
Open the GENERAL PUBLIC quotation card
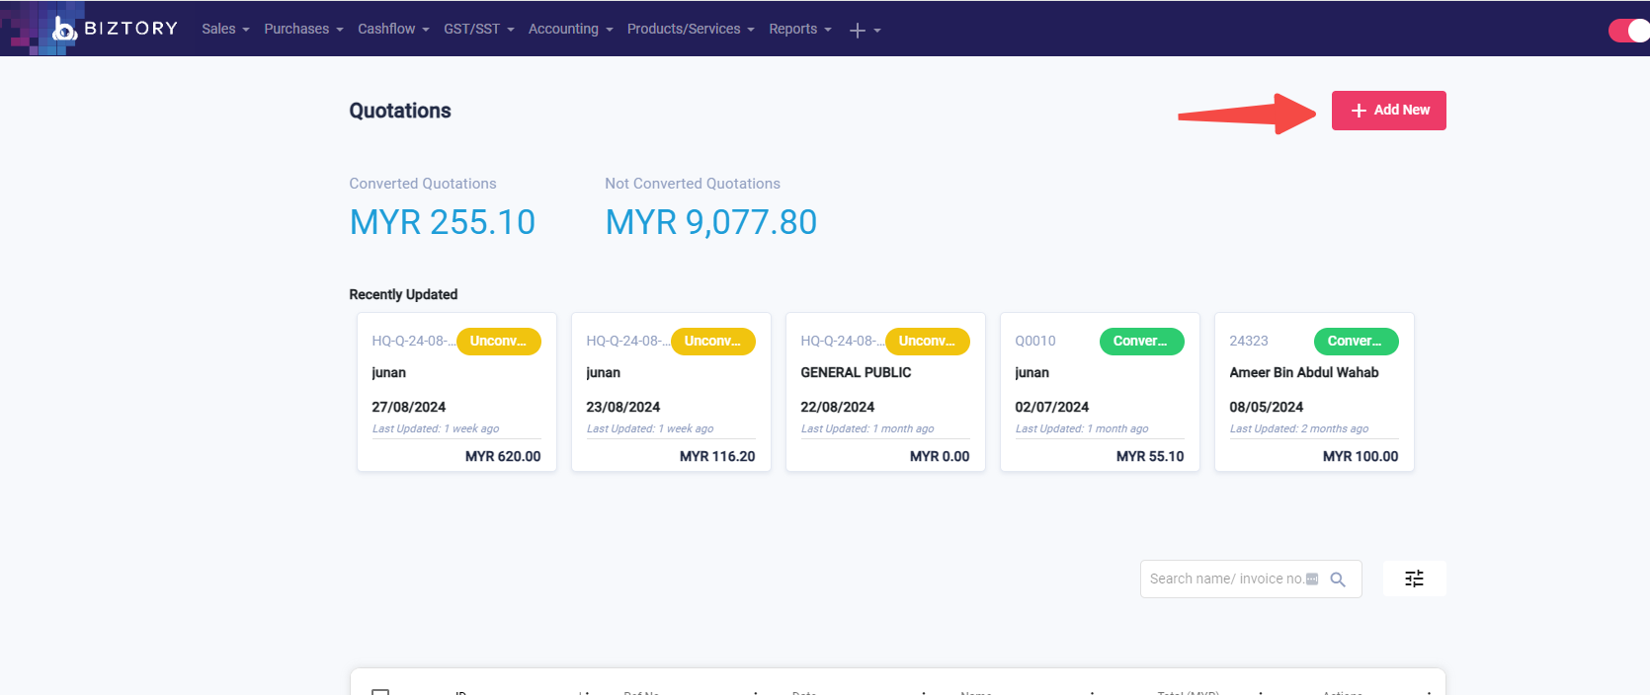tap(885, 392)
